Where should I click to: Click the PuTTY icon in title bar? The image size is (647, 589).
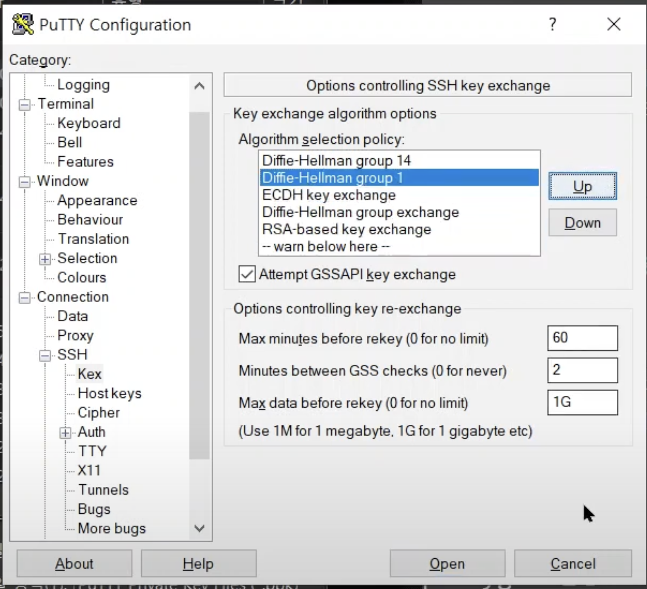click(x=23, y=24)
